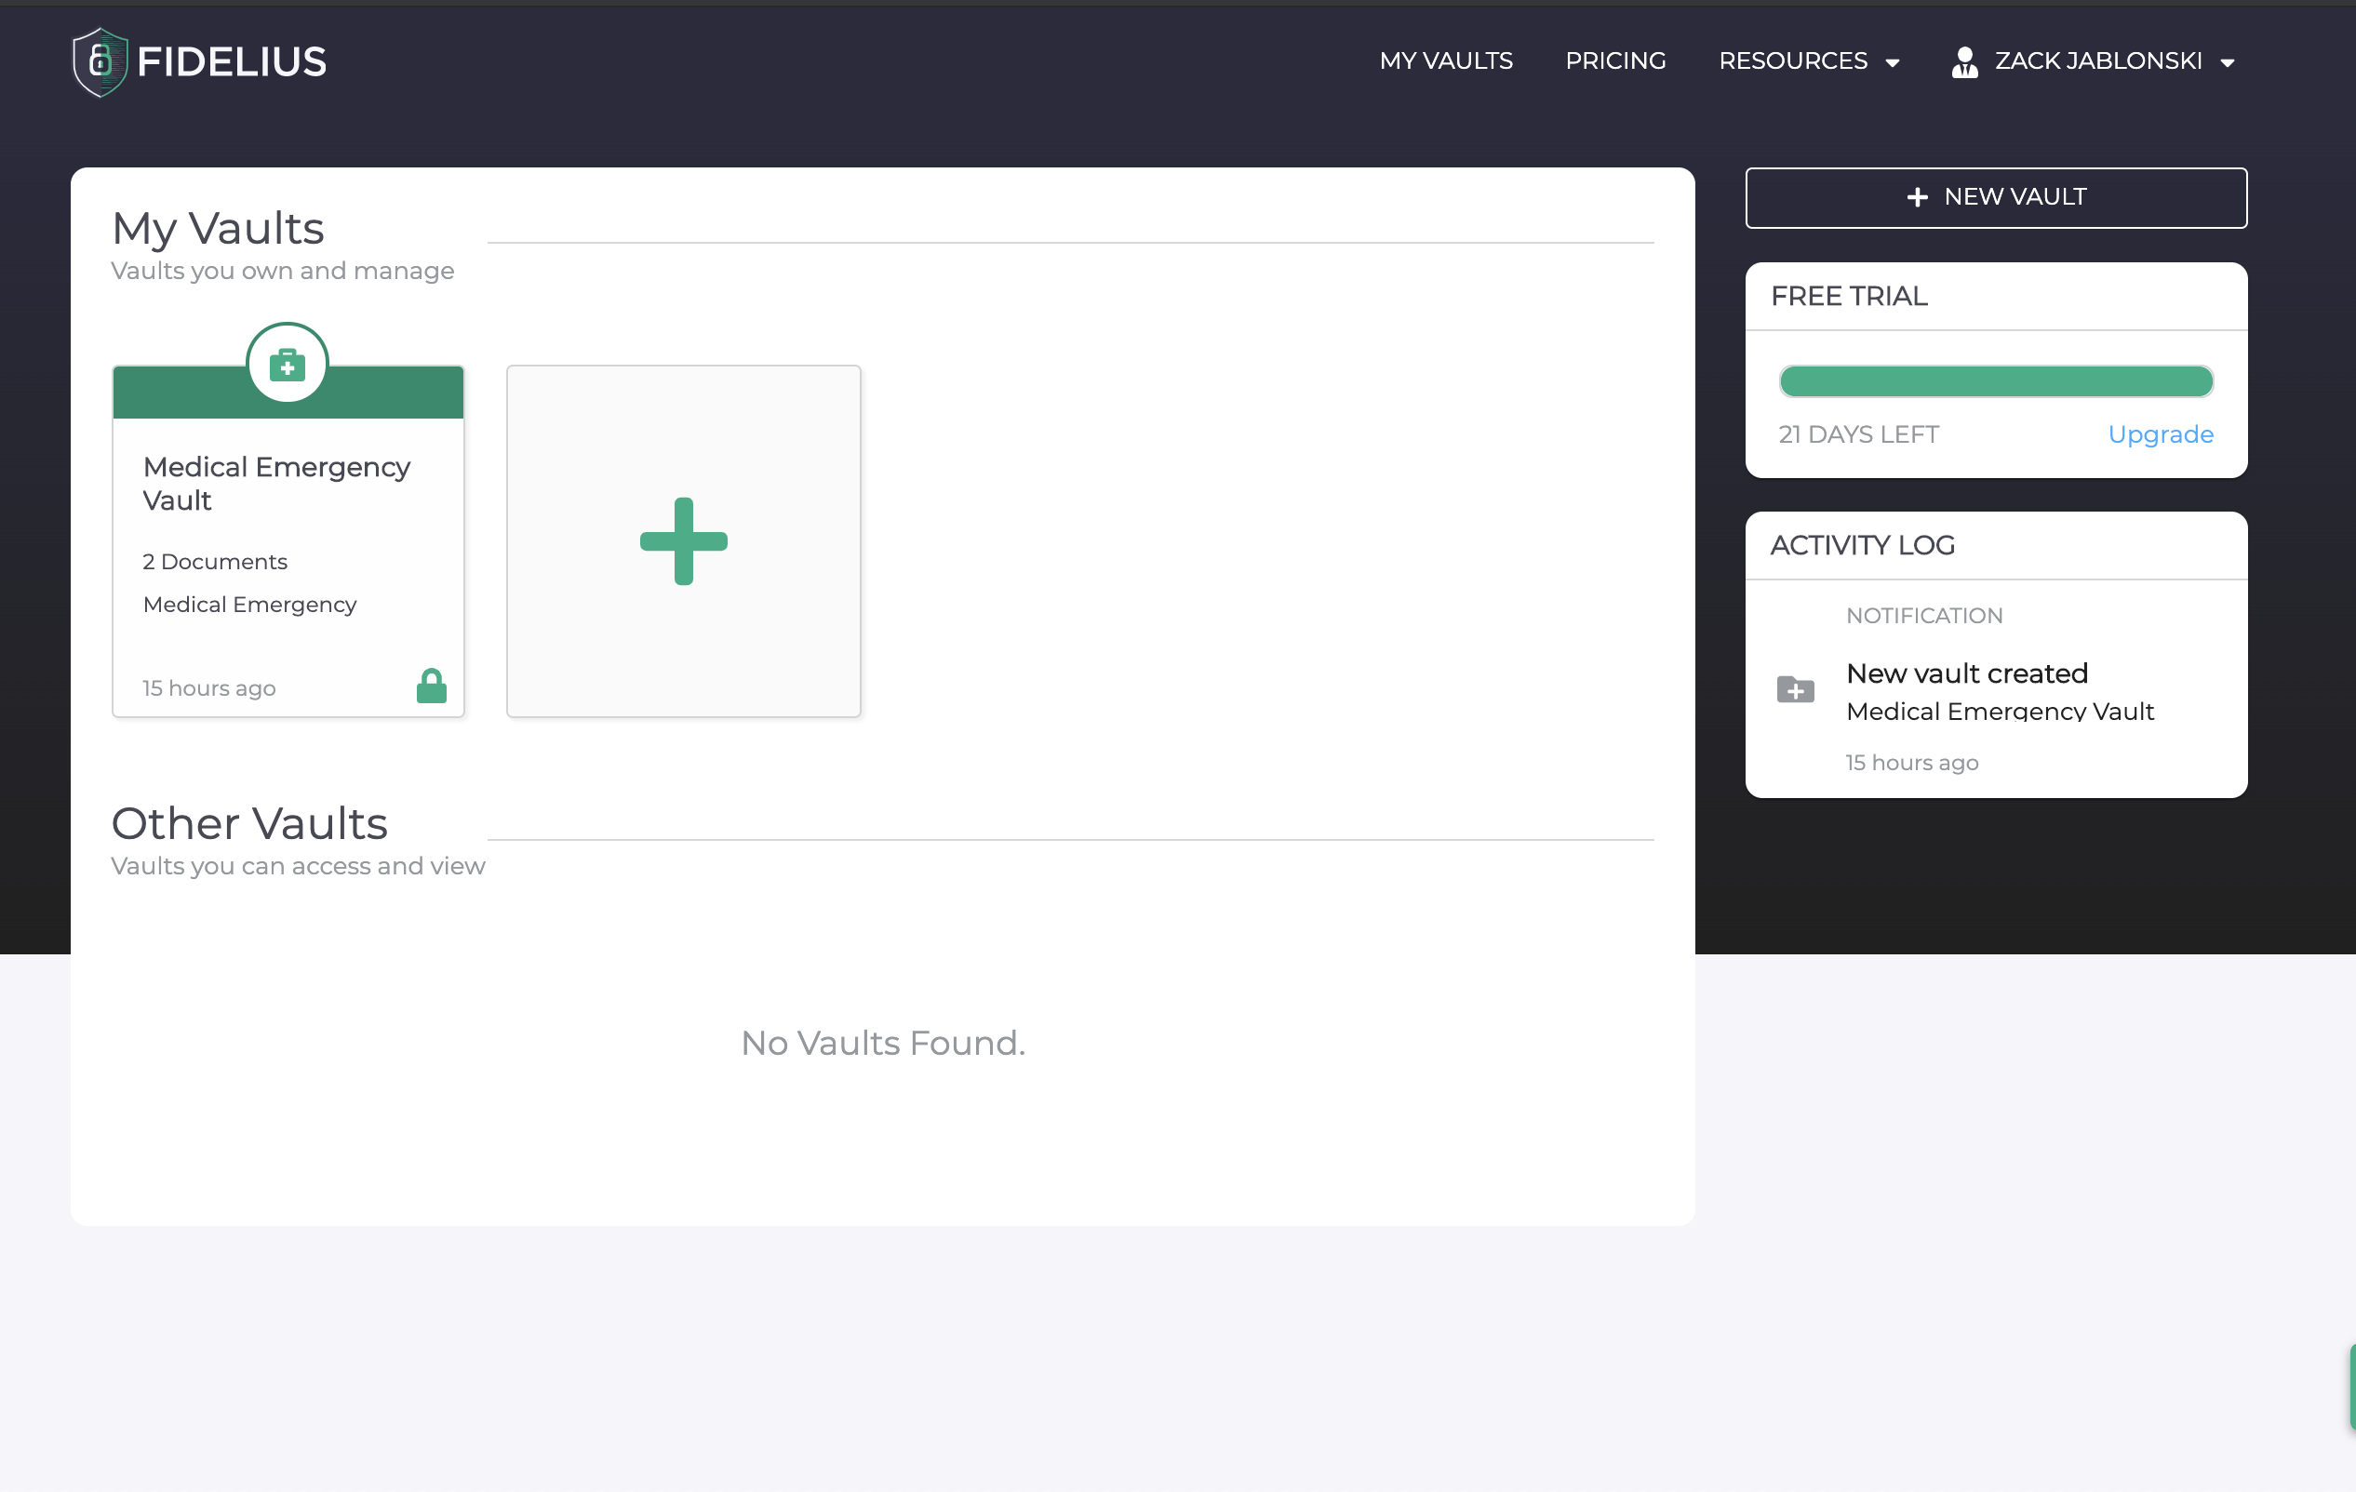
Task: Click the 2 Documents label on vault
Action: point(214,562)
